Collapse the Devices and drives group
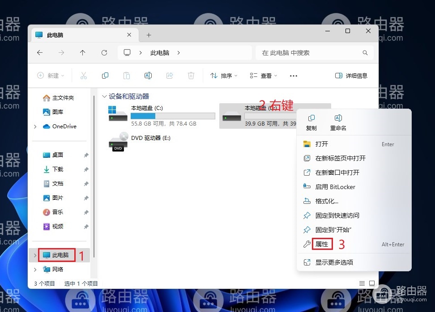This screenshot has width=435, height=312. [104, 97]
